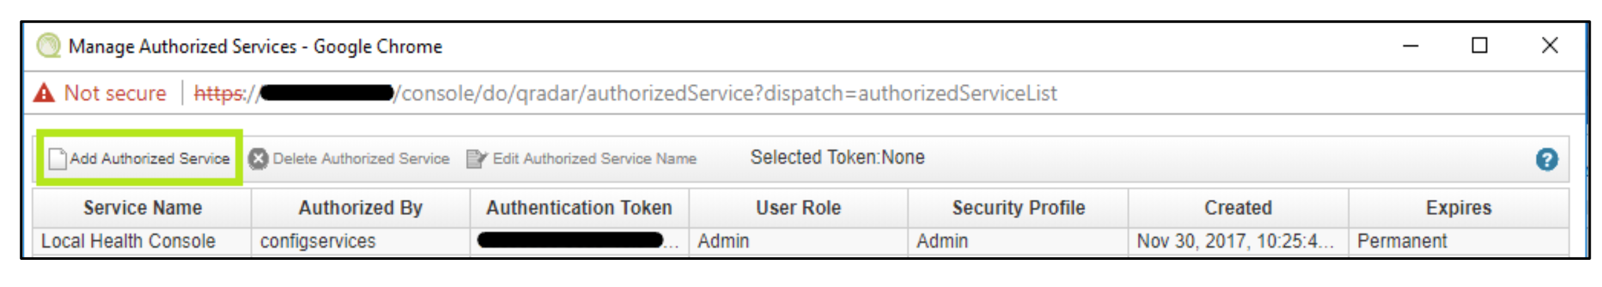Click the redacted authentication token cell
1602x287 pixels.
(579, 241)
